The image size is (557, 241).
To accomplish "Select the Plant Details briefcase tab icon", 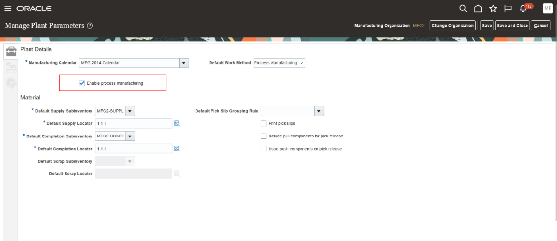I will (11, 52).
